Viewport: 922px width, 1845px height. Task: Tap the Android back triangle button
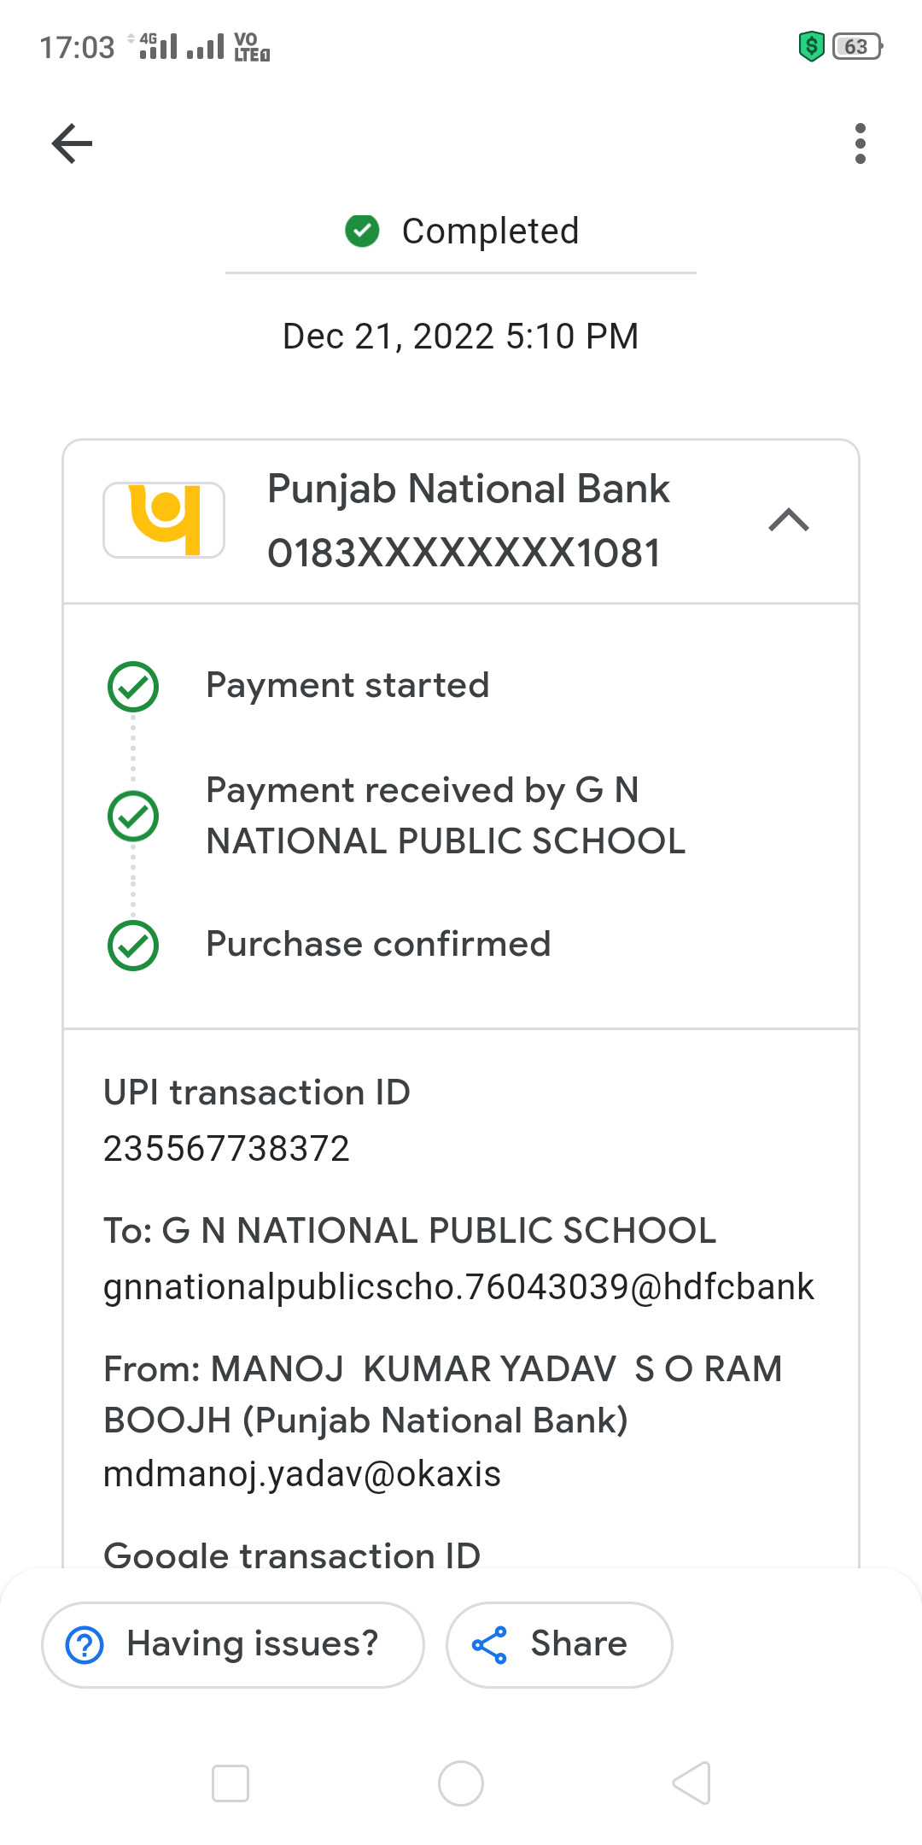691,1783
